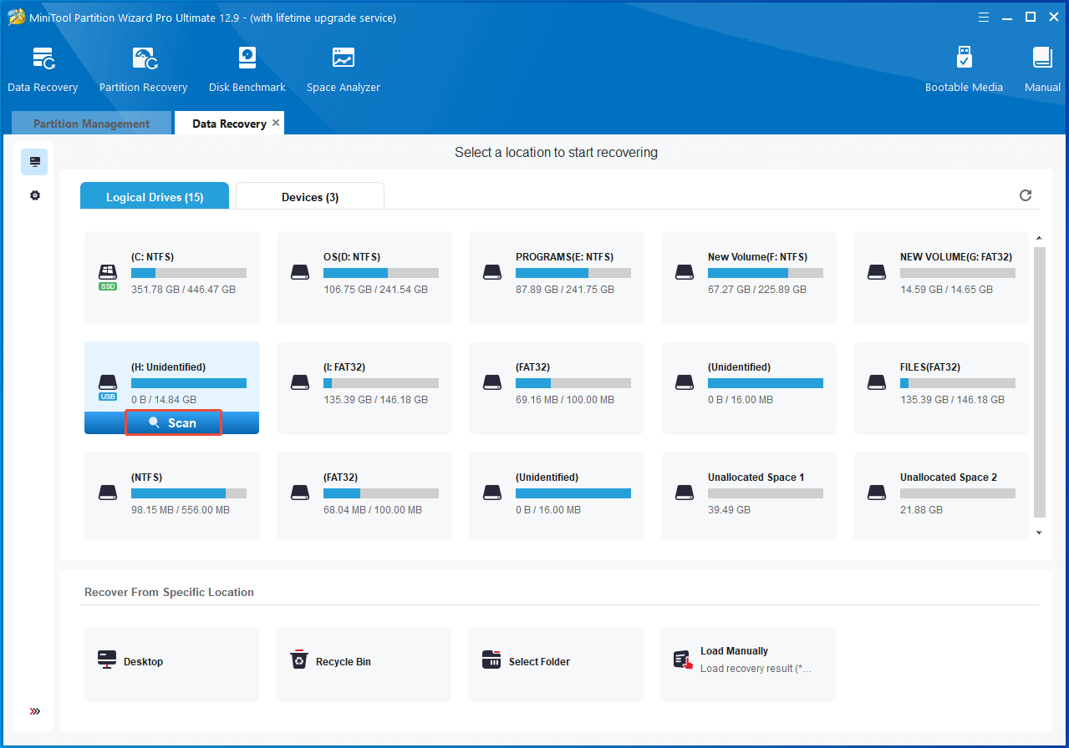This screenshot has height=748, width=1069.
Task: Open the Data Recovery toolbar icon
Action: (43, 70)
